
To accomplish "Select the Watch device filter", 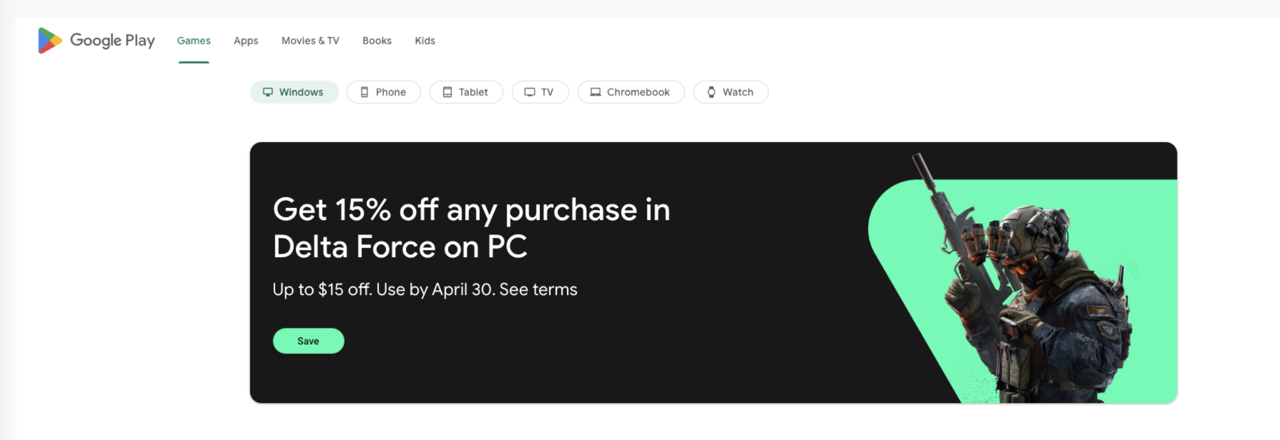I will coord(731,92).
